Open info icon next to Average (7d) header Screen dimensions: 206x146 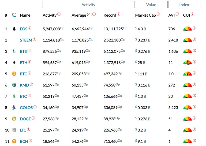click(x=94, y=14)
